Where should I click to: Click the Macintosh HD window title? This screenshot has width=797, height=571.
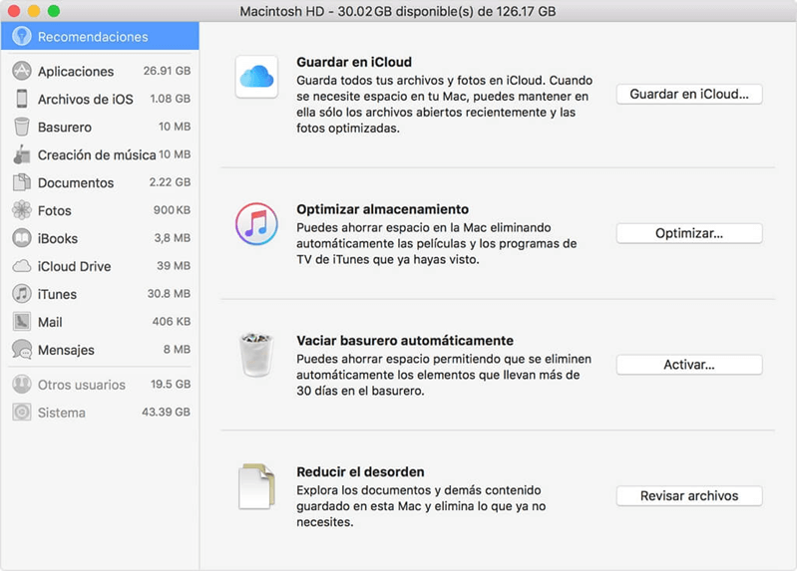click(x=397, y=11)
